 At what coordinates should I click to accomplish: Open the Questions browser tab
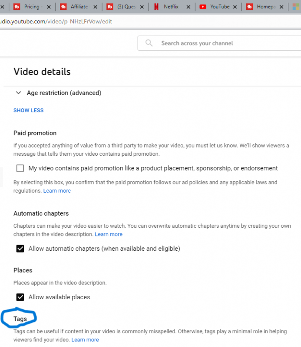(x=126, y=7)
